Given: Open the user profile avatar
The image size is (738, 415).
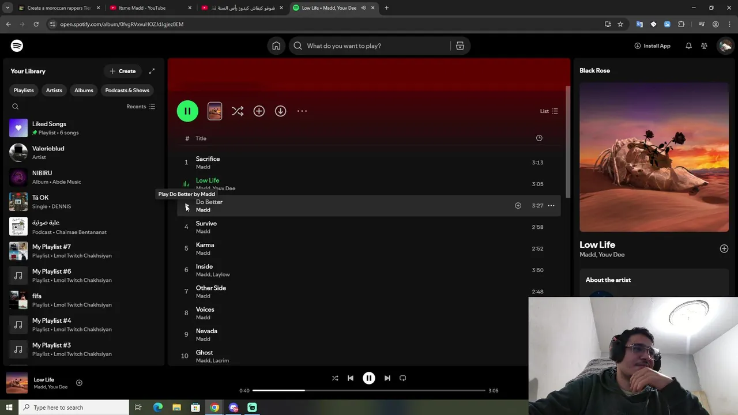Looking at the screenshot, I should (x=725, y=46).
